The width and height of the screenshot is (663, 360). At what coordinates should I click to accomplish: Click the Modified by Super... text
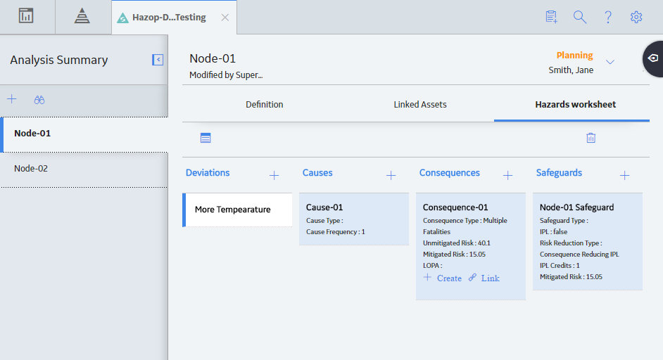226,75
